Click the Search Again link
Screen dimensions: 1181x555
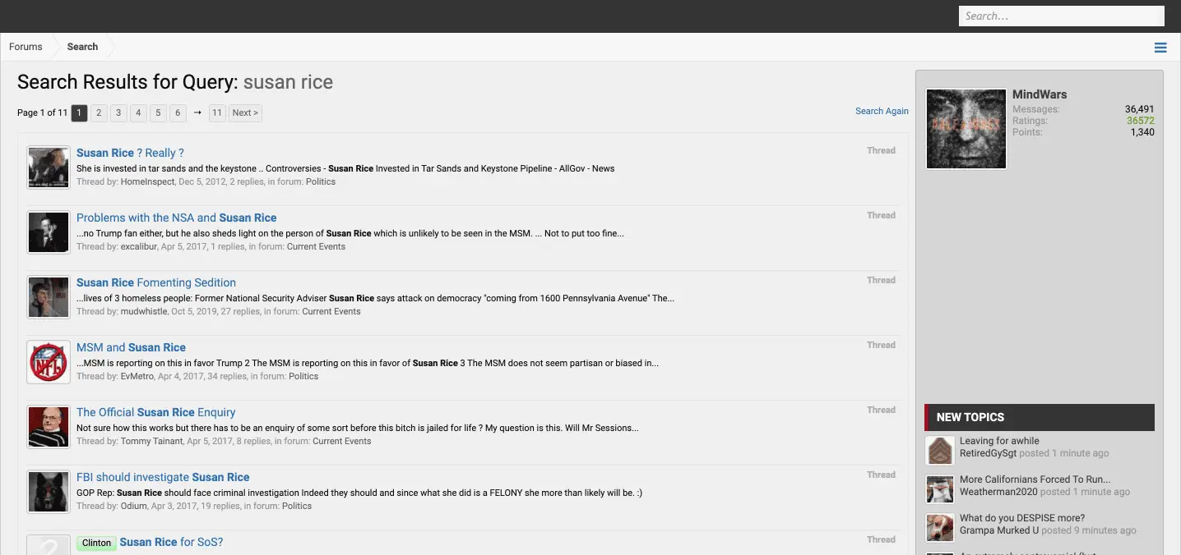pos(882,111)
